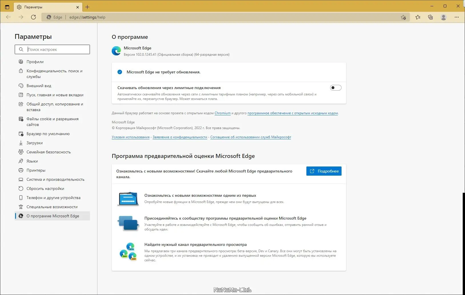Screen dimensions: 465x295
Task: Maximize the Edge window
Action: click(x=445, y=6)
